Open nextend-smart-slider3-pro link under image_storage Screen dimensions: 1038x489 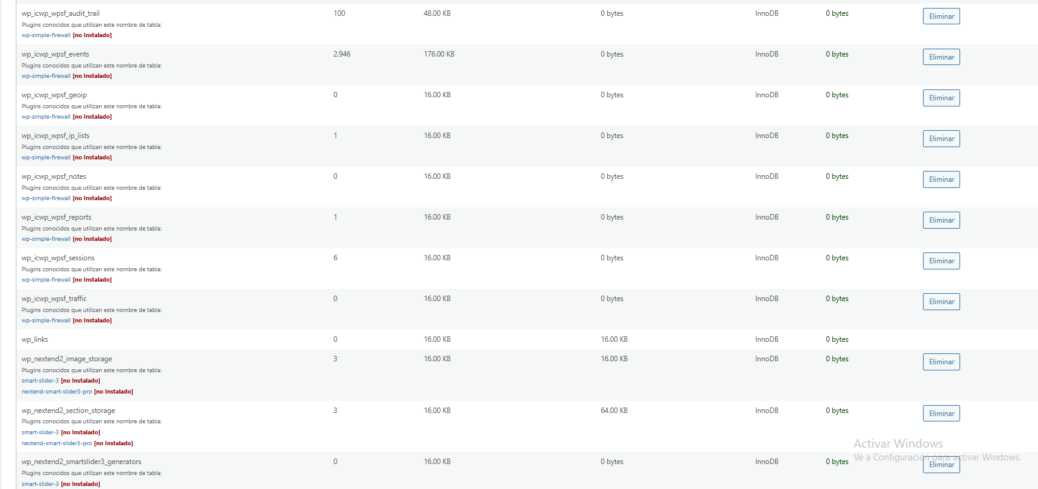pyautogui.click(x=57, y=392)
